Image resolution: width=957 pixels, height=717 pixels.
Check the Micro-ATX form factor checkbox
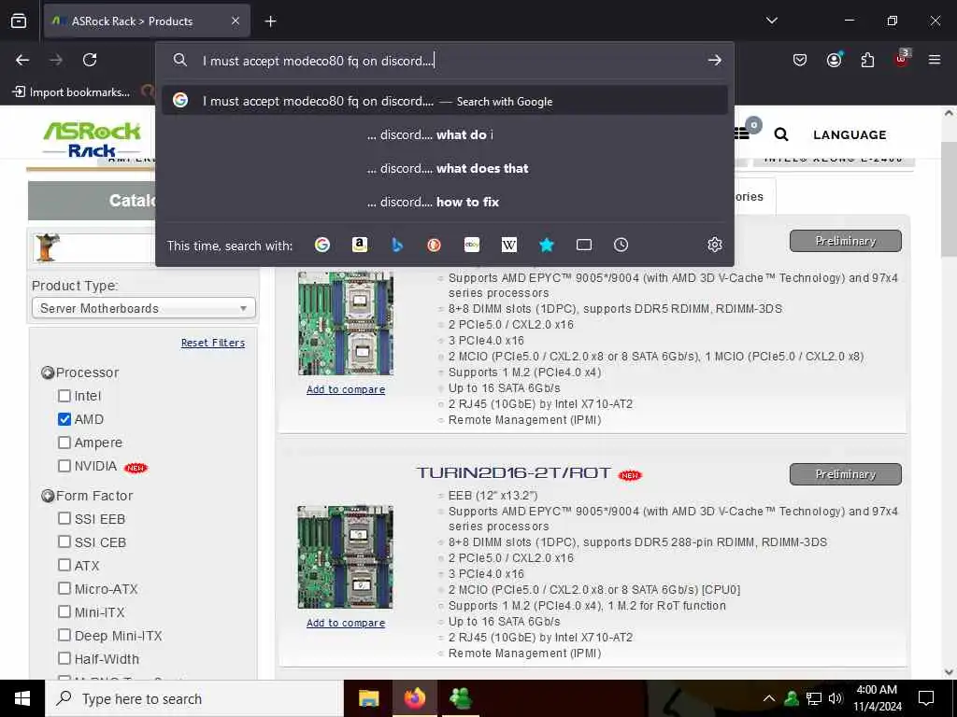tap(64, 588)
